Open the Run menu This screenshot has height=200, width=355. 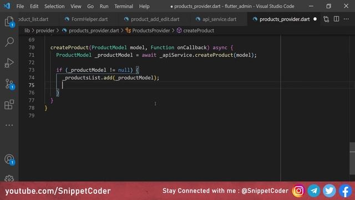pos(104,6)
